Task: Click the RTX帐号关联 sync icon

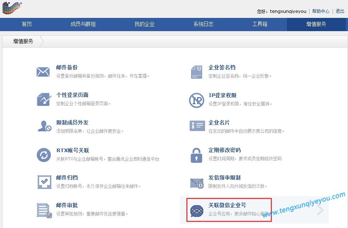Action: (44, 155)
